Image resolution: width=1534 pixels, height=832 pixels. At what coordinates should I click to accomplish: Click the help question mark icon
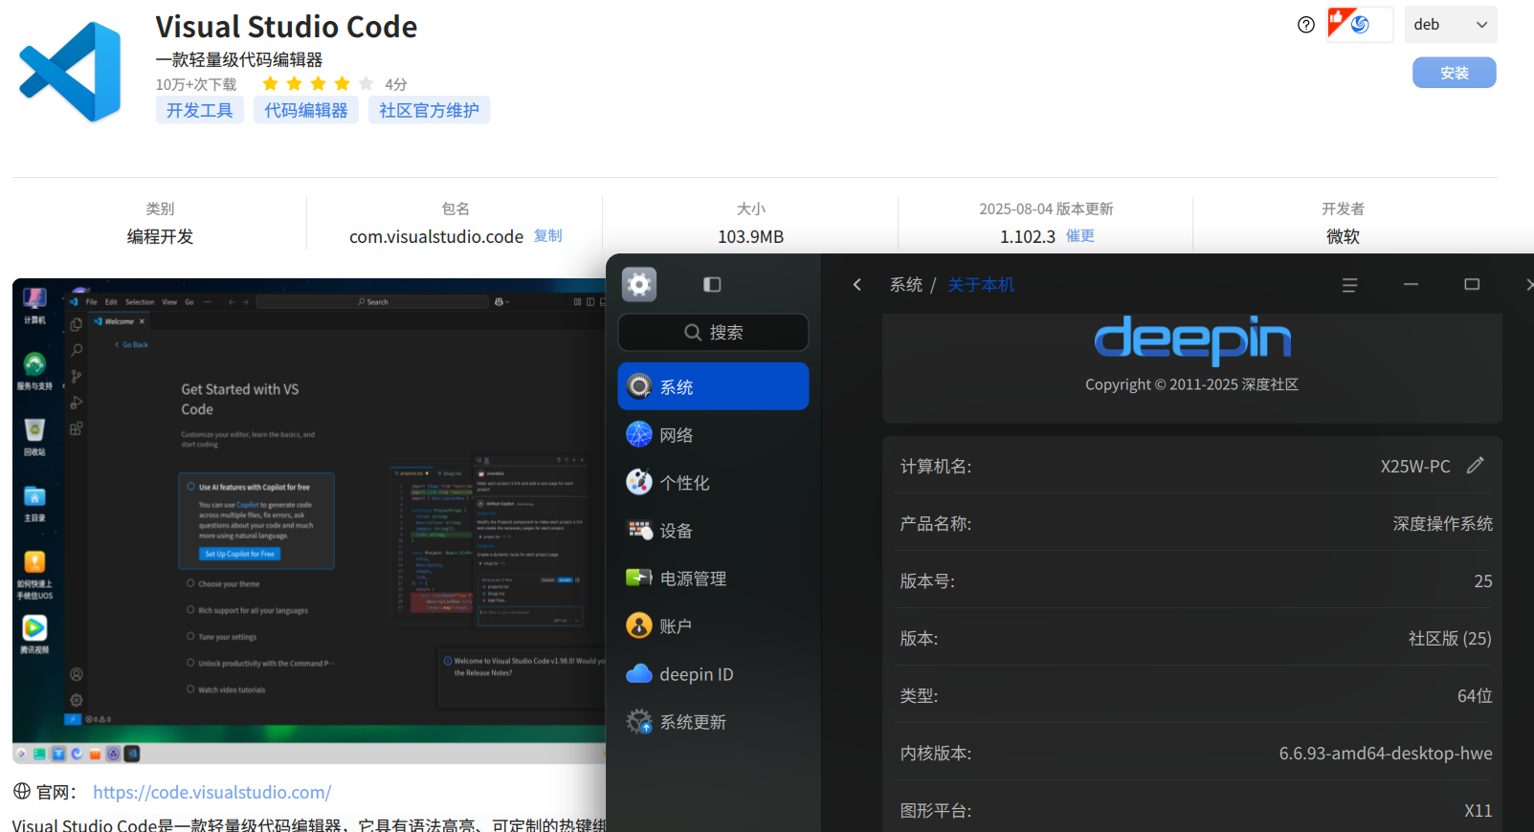tap(1305, 25)
